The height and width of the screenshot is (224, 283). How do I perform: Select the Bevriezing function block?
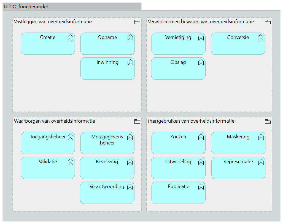[x=107, y=168]
